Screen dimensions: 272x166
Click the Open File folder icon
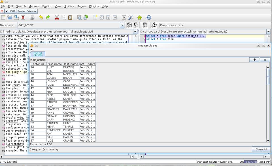point(10,18)
